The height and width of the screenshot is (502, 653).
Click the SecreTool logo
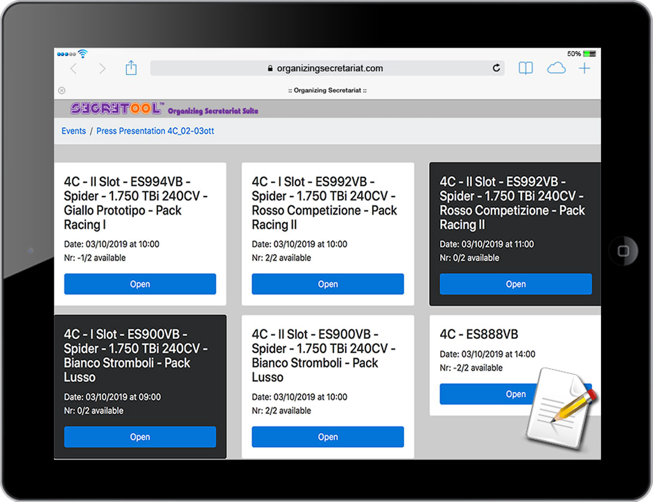(117, 109)
